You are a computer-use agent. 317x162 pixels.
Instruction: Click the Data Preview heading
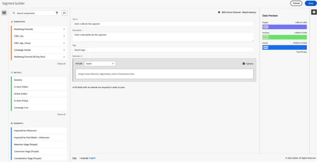pyautogui.click(x=270, y=16)
